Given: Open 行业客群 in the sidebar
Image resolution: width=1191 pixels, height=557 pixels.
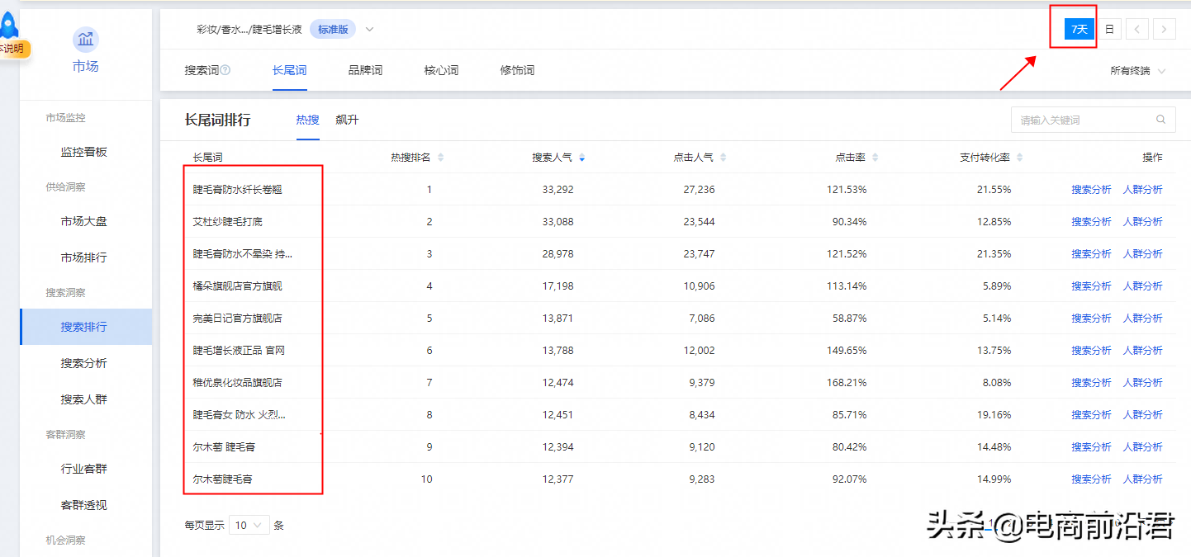Looking at the screenshot, I should tap(83, 469).
